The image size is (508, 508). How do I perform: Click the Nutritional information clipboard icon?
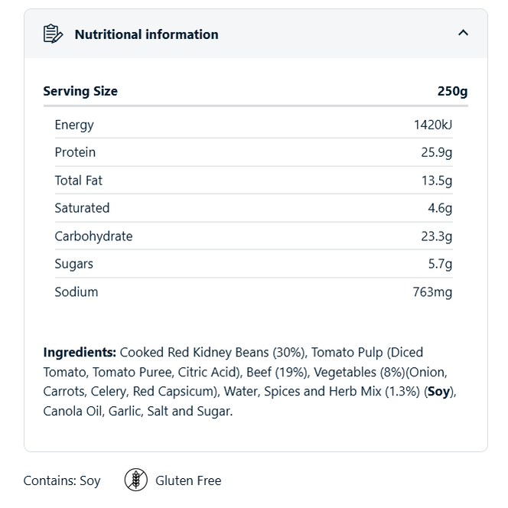[53, 34]
